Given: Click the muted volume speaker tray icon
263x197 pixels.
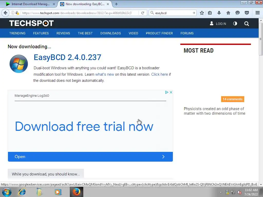Looking at the screenshot, I should click(x=239, y=192).
